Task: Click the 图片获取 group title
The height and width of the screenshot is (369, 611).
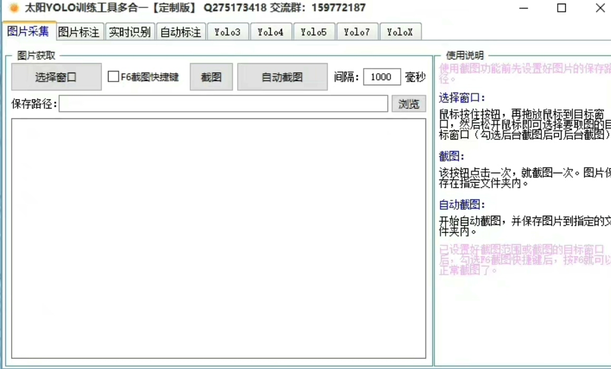Action: (36, 56)
